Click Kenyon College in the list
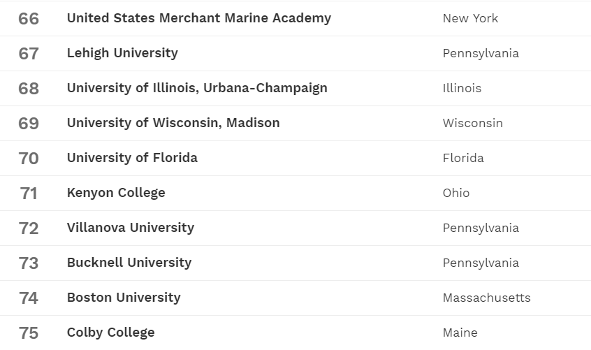Viewport: 591px width, 350px height. 116,193
